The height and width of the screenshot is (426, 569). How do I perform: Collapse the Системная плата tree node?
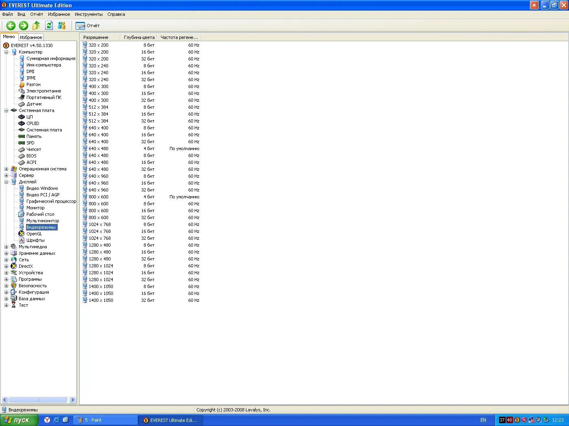(x=6, y=110)
